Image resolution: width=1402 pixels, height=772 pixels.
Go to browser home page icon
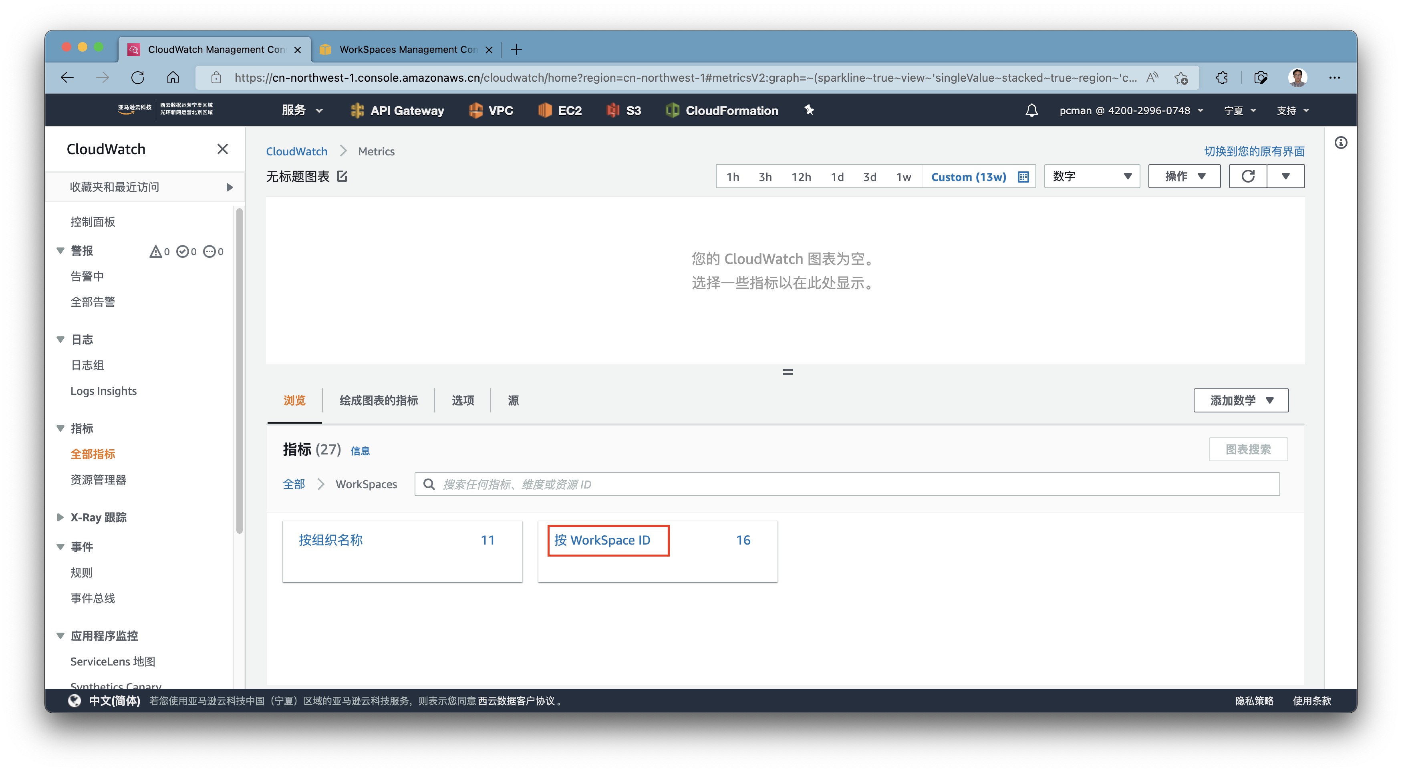click(x=173, y=78)
